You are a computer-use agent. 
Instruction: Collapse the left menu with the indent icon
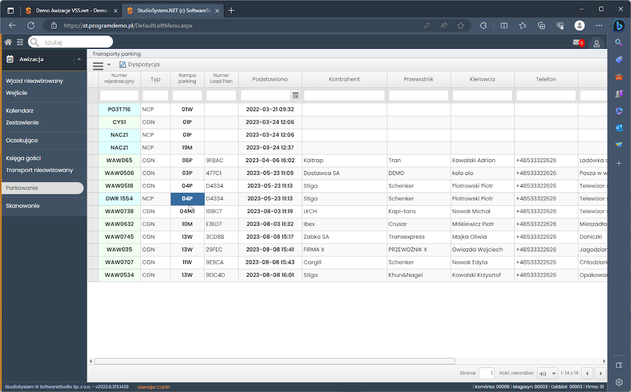(20, 42)
